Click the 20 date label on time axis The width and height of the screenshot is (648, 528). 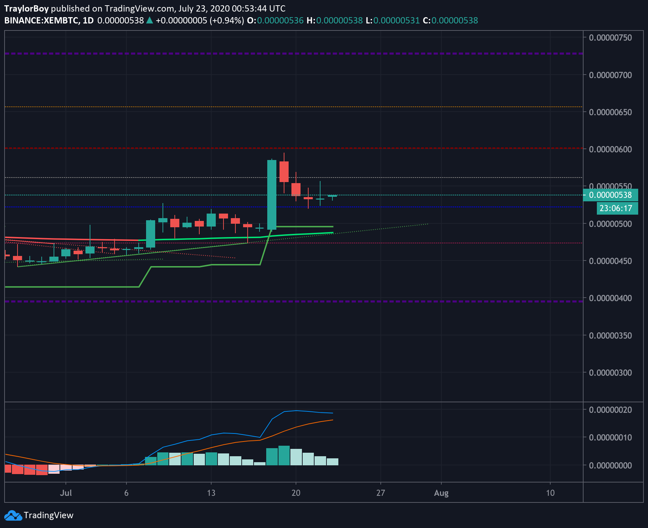[x=296, y=493]
